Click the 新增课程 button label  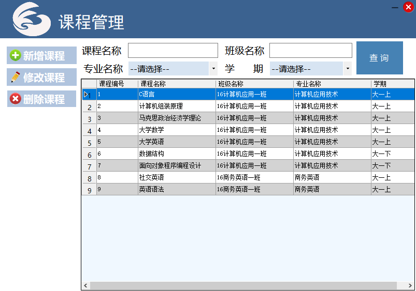pos(44,56)
